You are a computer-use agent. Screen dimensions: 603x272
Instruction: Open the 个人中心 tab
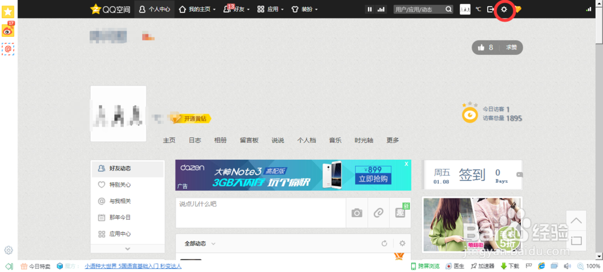pos(154,9)
